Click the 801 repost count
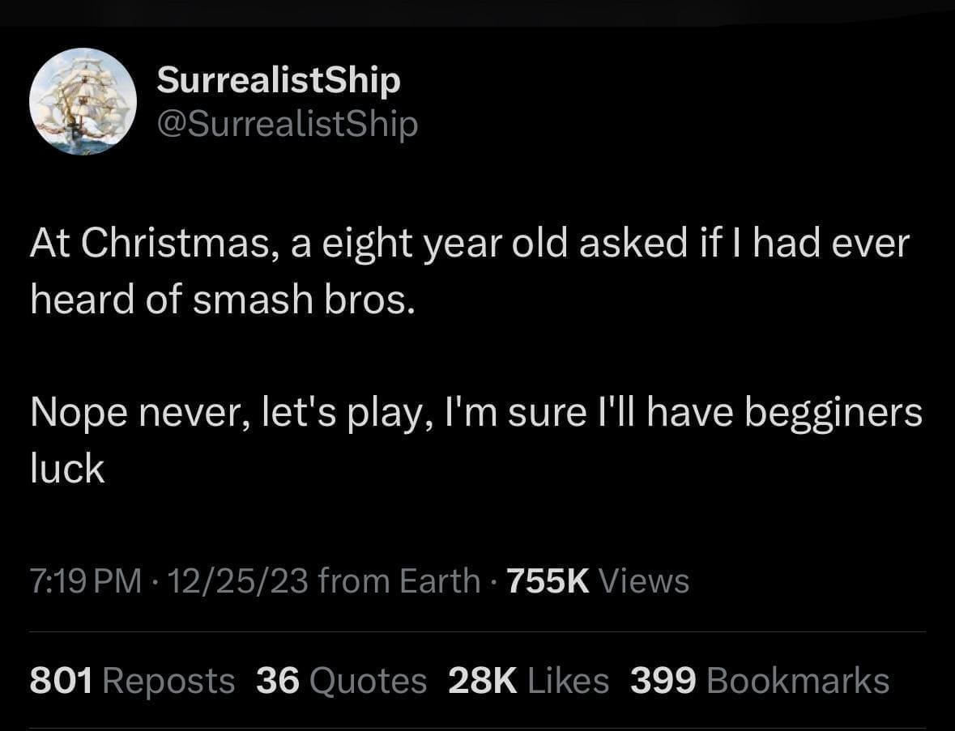 (60, 681)
